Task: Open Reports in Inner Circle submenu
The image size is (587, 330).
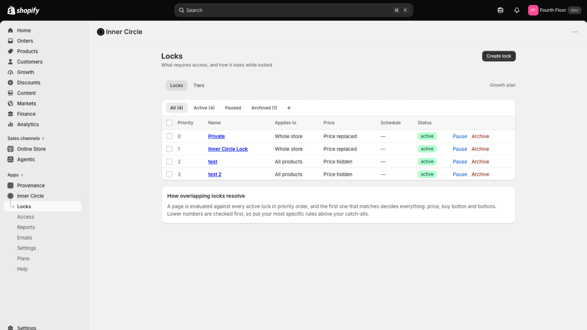Action: (x=26, y=227)
